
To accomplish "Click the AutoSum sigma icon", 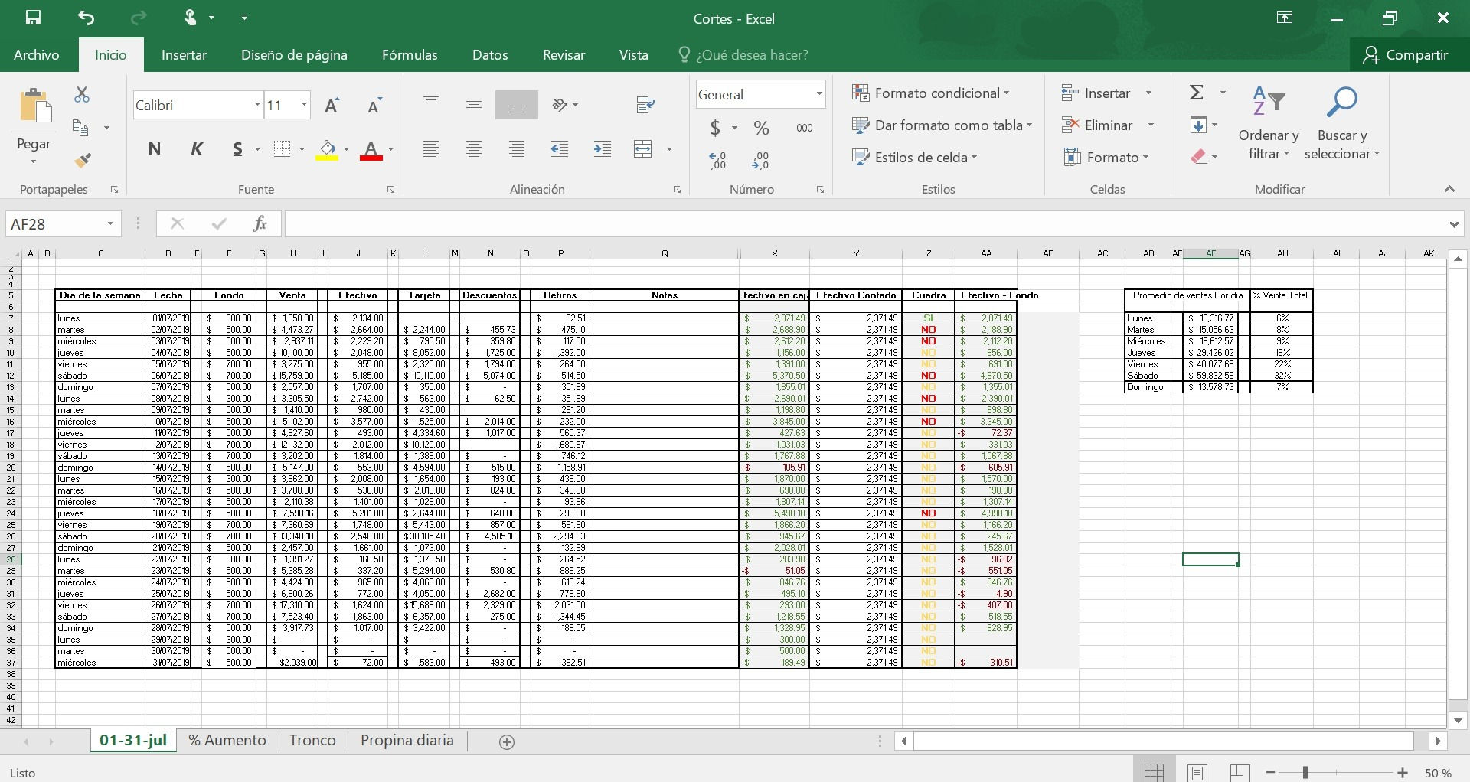I will click(1197, 93).
